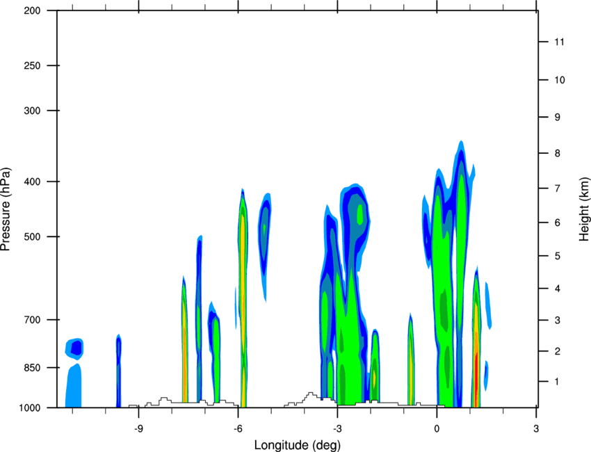Click the 'Height (km)' axis title
591x452 pixels.
pos(584,209)
